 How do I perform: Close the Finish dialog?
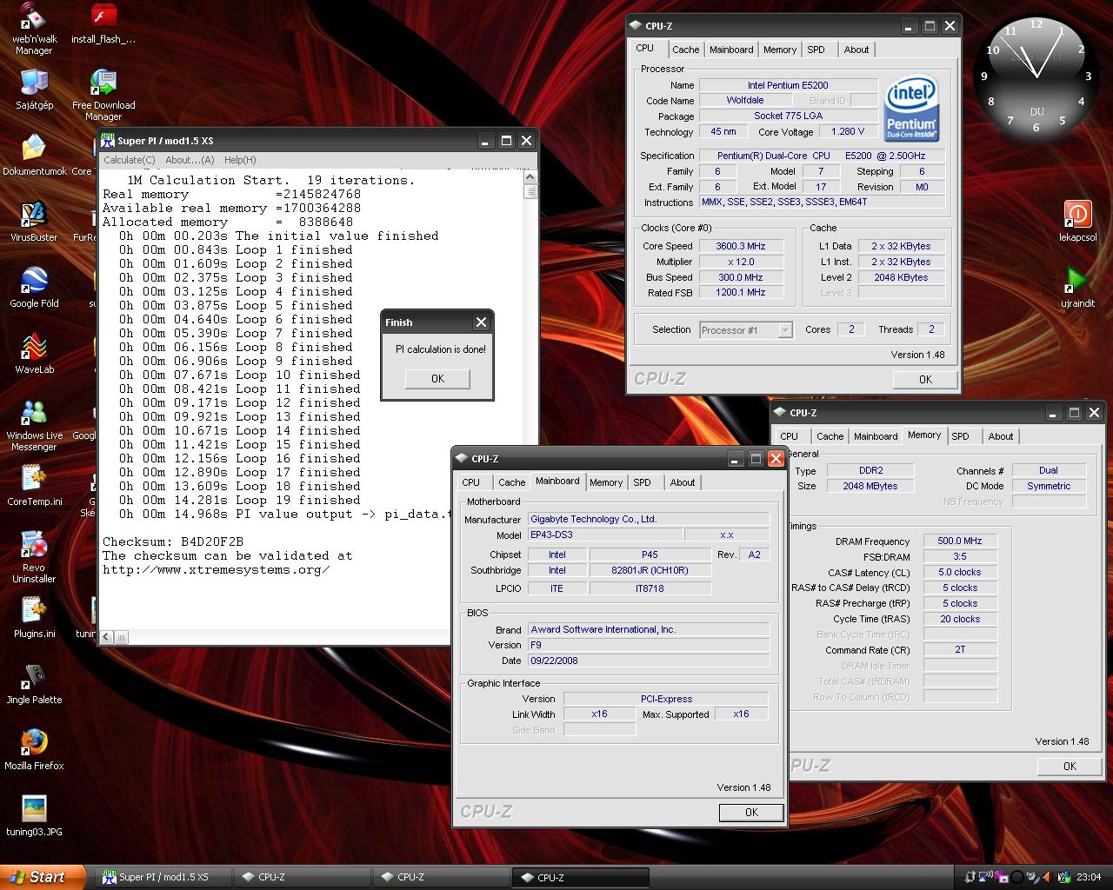481,322
